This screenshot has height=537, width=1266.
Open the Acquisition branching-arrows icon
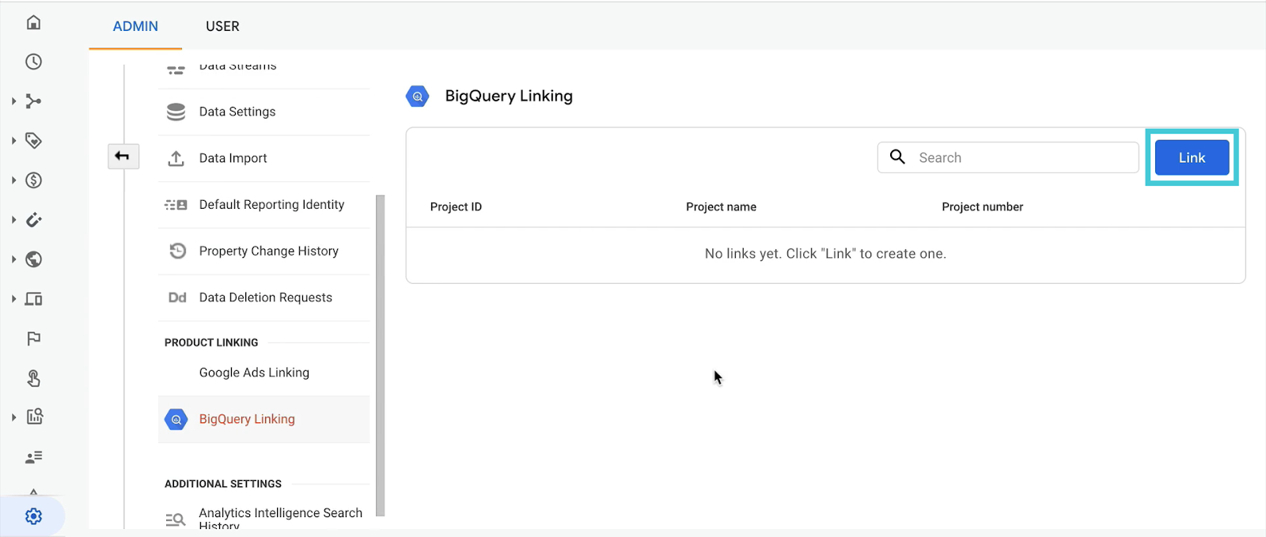[33, 101]
